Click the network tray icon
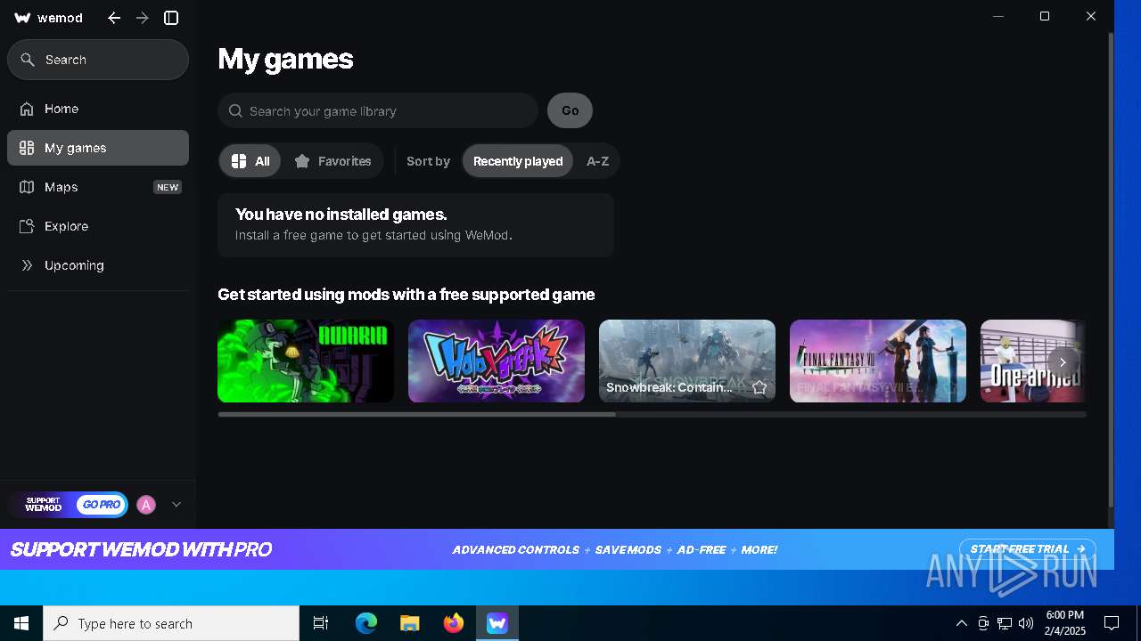 1005,623
